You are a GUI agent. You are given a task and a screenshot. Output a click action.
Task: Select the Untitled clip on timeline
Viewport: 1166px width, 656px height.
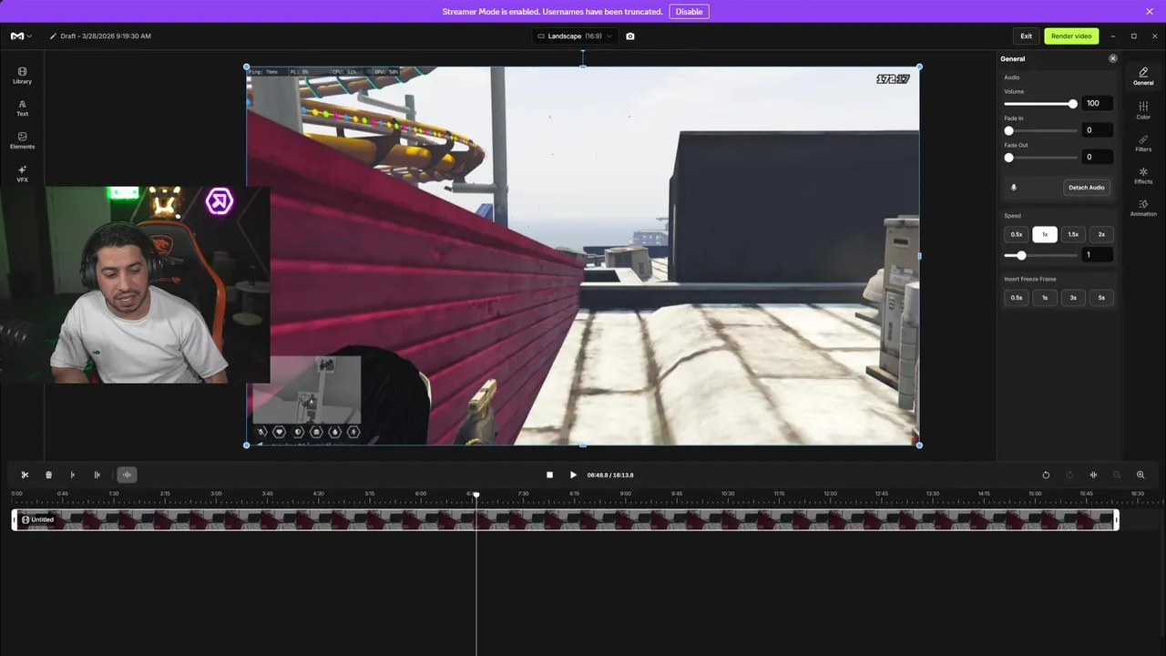tap(565, 519)
